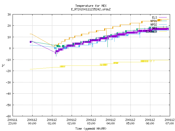The width and height of the screenshot is (175, 131).
Task: Click the y-axis value -60
Action: pos(8,116)
